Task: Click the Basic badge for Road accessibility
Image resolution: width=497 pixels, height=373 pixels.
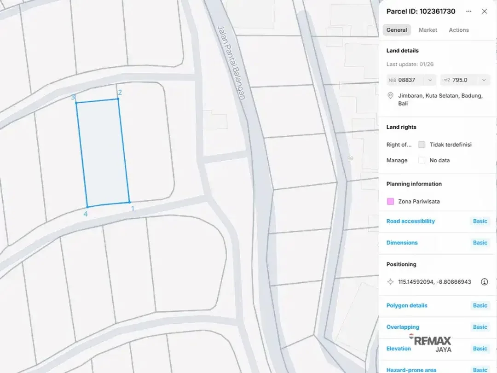Action: (x=480, y=221)
